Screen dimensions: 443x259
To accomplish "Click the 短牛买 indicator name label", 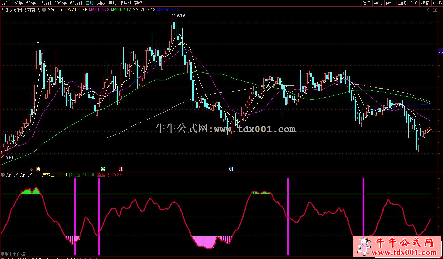I will pyautogui.click(x=12, y=175).
